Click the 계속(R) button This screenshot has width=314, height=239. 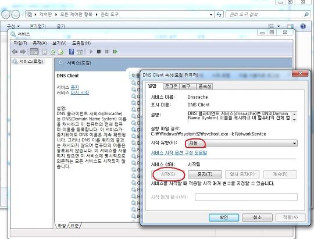[x=280, y=174]
